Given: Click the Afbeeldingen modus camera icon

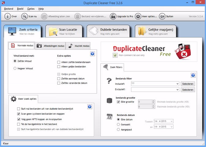Looking at the screenshot, I should coord(39,46).
